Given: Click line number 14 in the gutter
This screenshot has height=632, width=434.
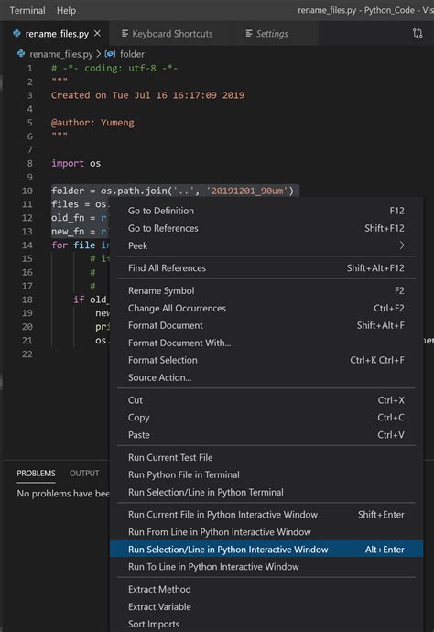Looking at the screenshot, I should click(x=27, y=245).
